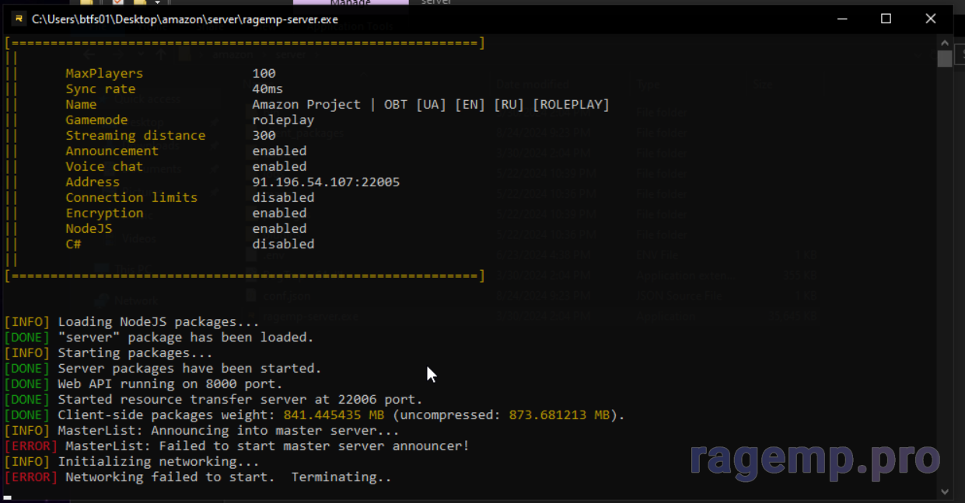This screenshot has height=503, width=965.
Task: Click the 873.681213 MB uncompressed value
Action: pyautogui.click(x=560, y=415)
